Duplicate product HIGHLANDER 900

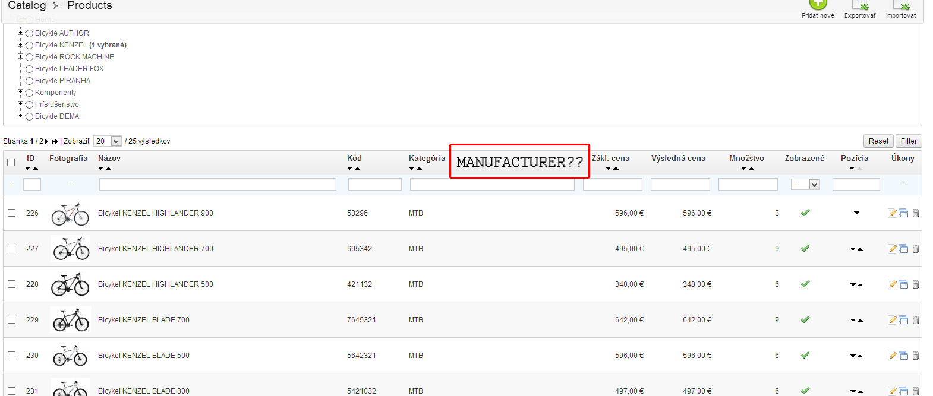point(903,213)
